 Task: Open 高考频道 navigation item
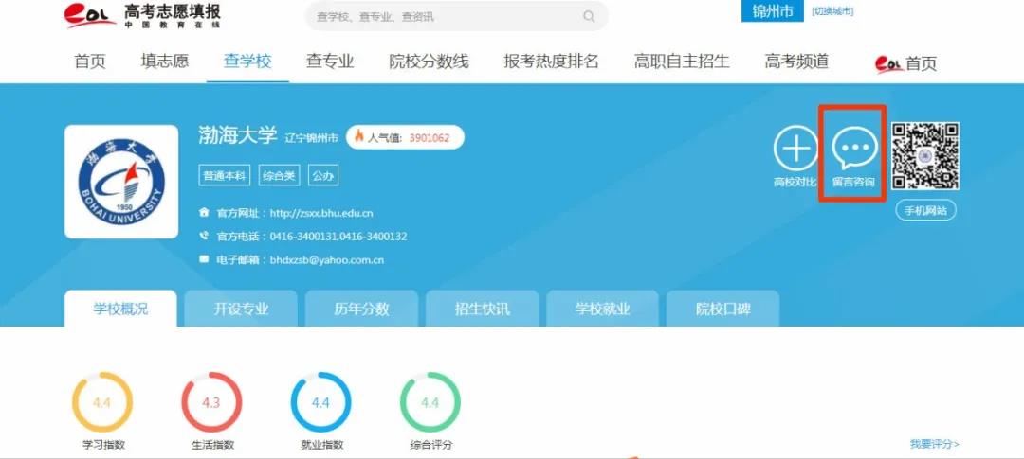(796, 62)
